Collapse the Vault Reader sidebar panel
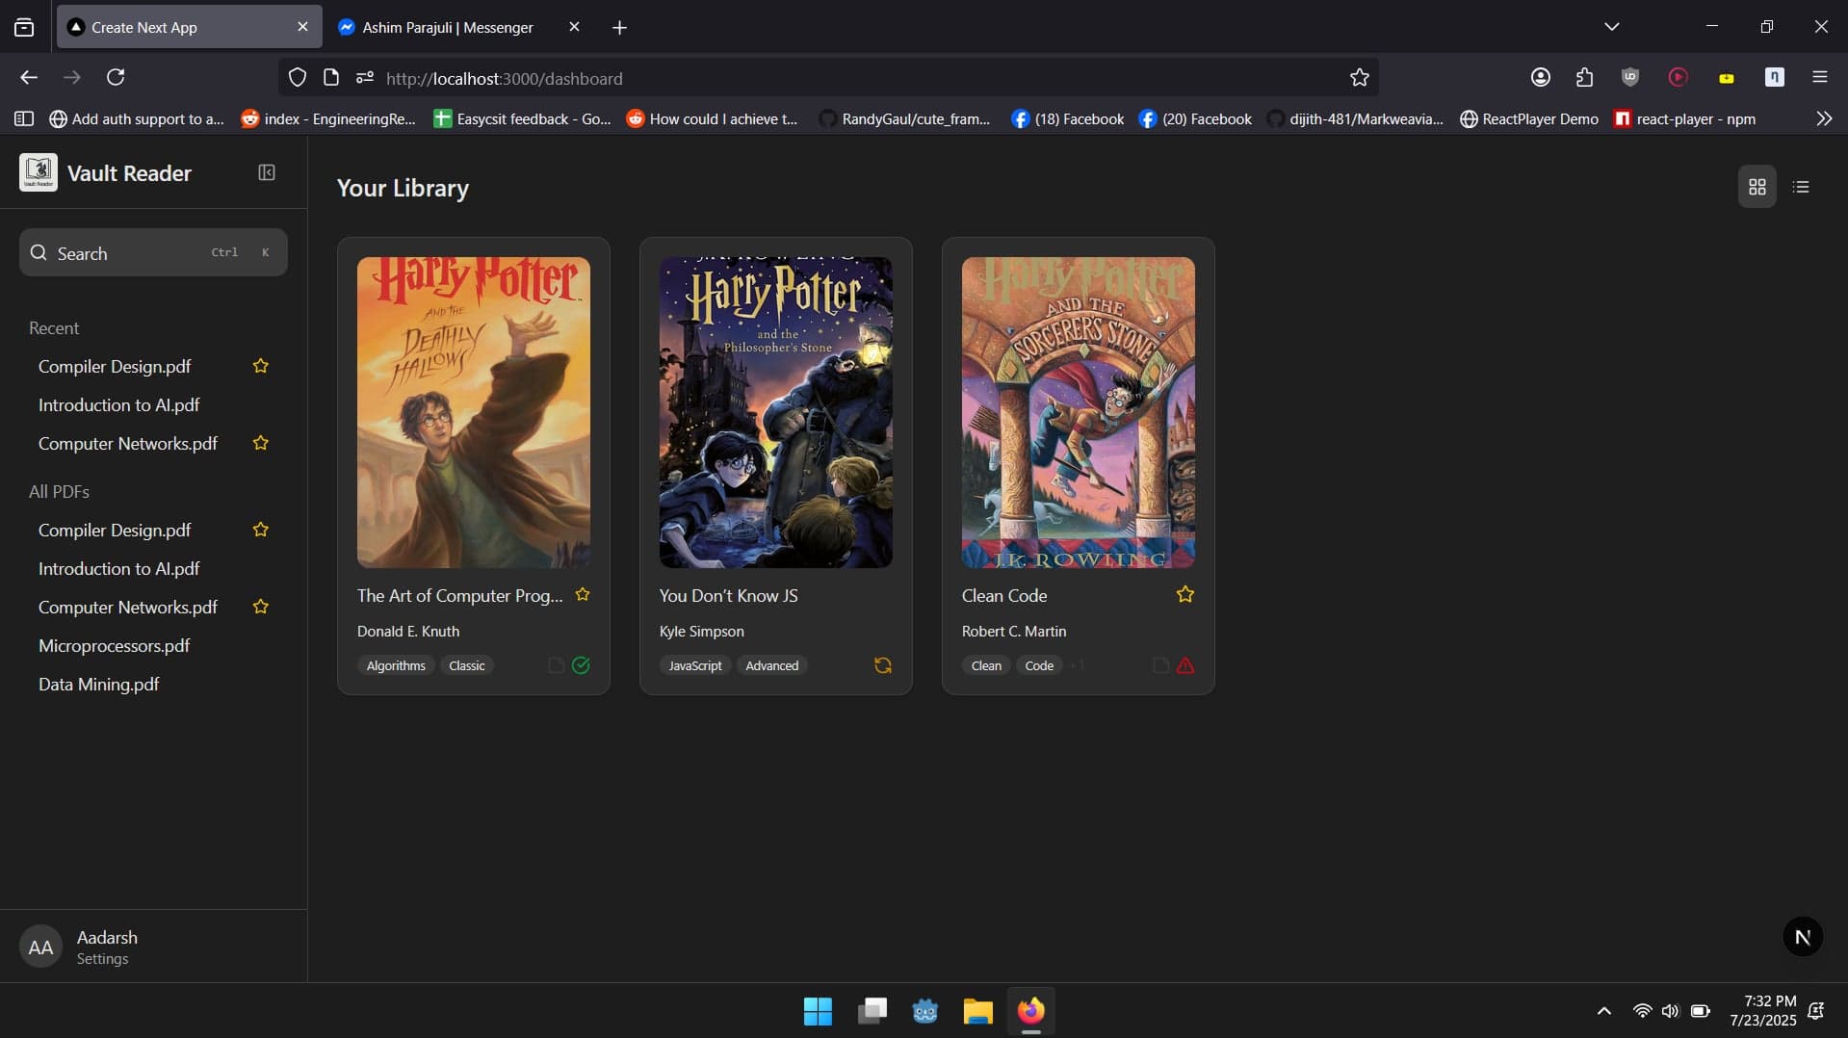Image resolution: width=1848 pixels, height=1038 pixels. [x=267, y=172]
